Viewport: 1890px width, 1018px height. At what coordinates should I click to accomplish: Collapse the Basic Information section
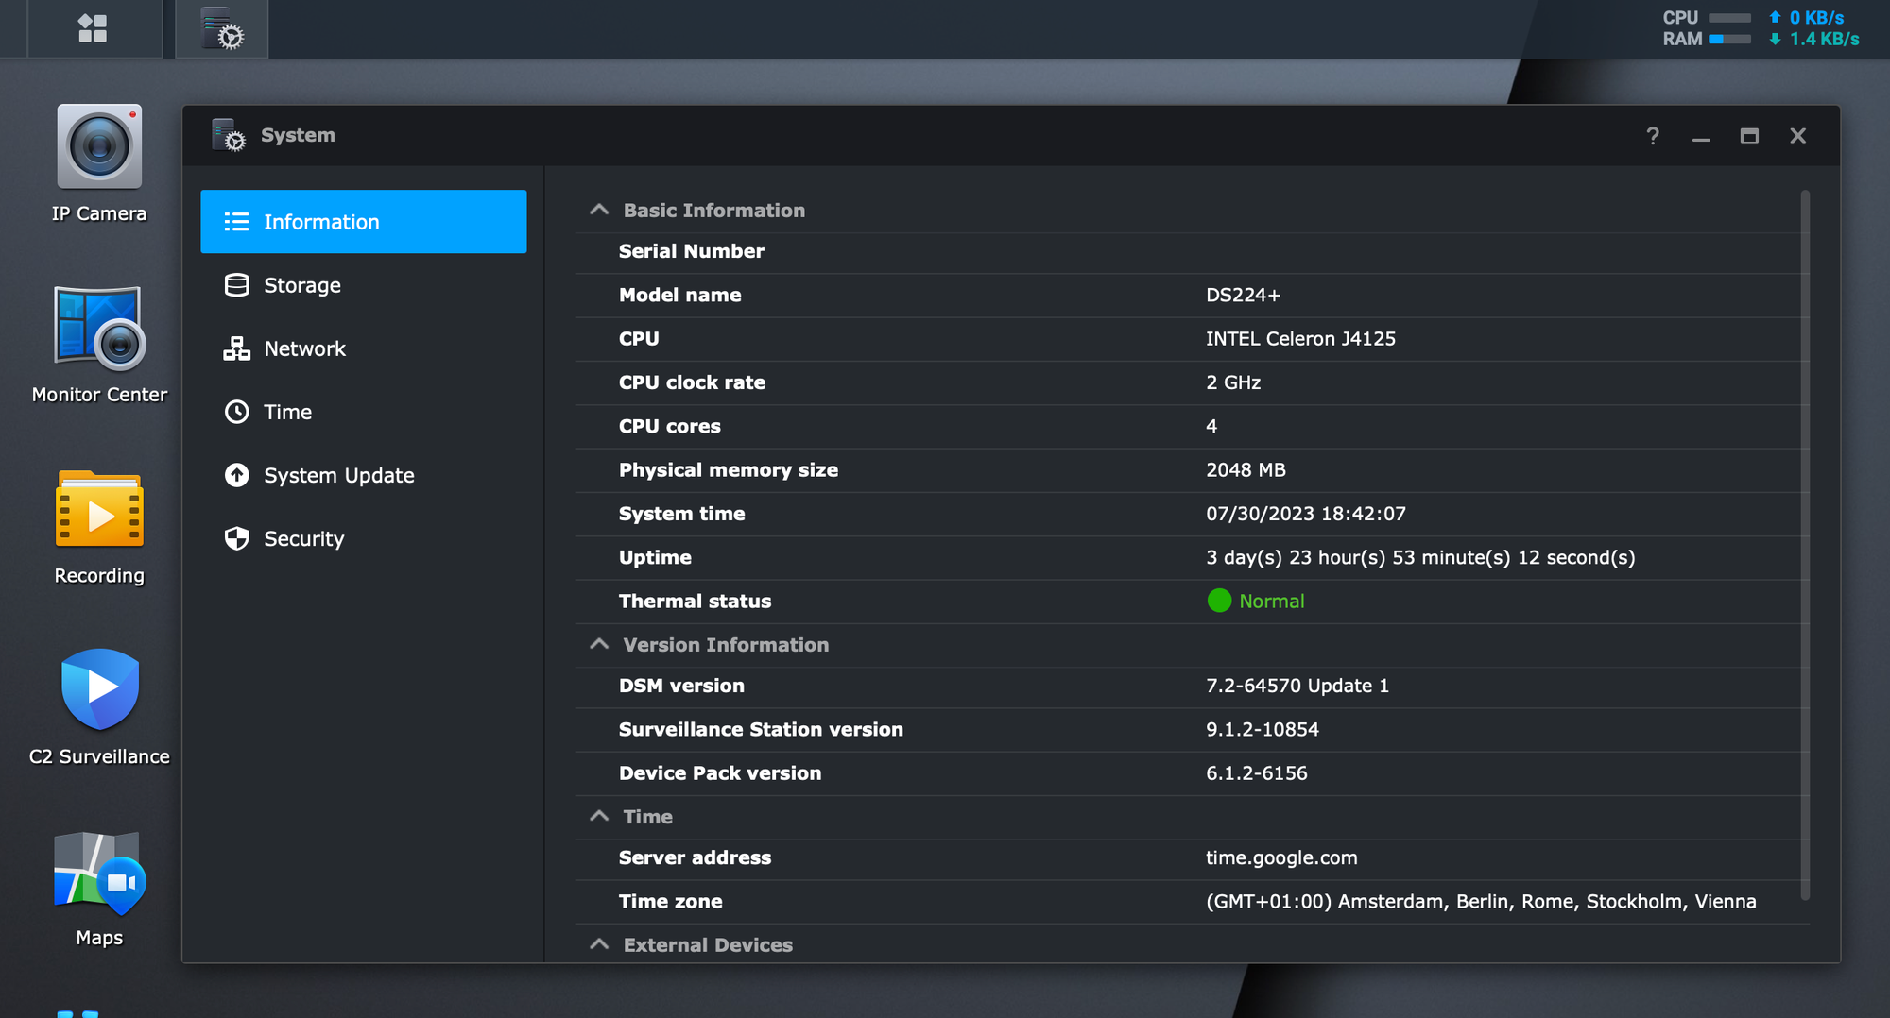[599, 210]
